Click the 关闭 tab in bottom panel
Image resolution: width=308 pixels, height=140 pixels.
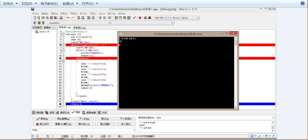103,113
